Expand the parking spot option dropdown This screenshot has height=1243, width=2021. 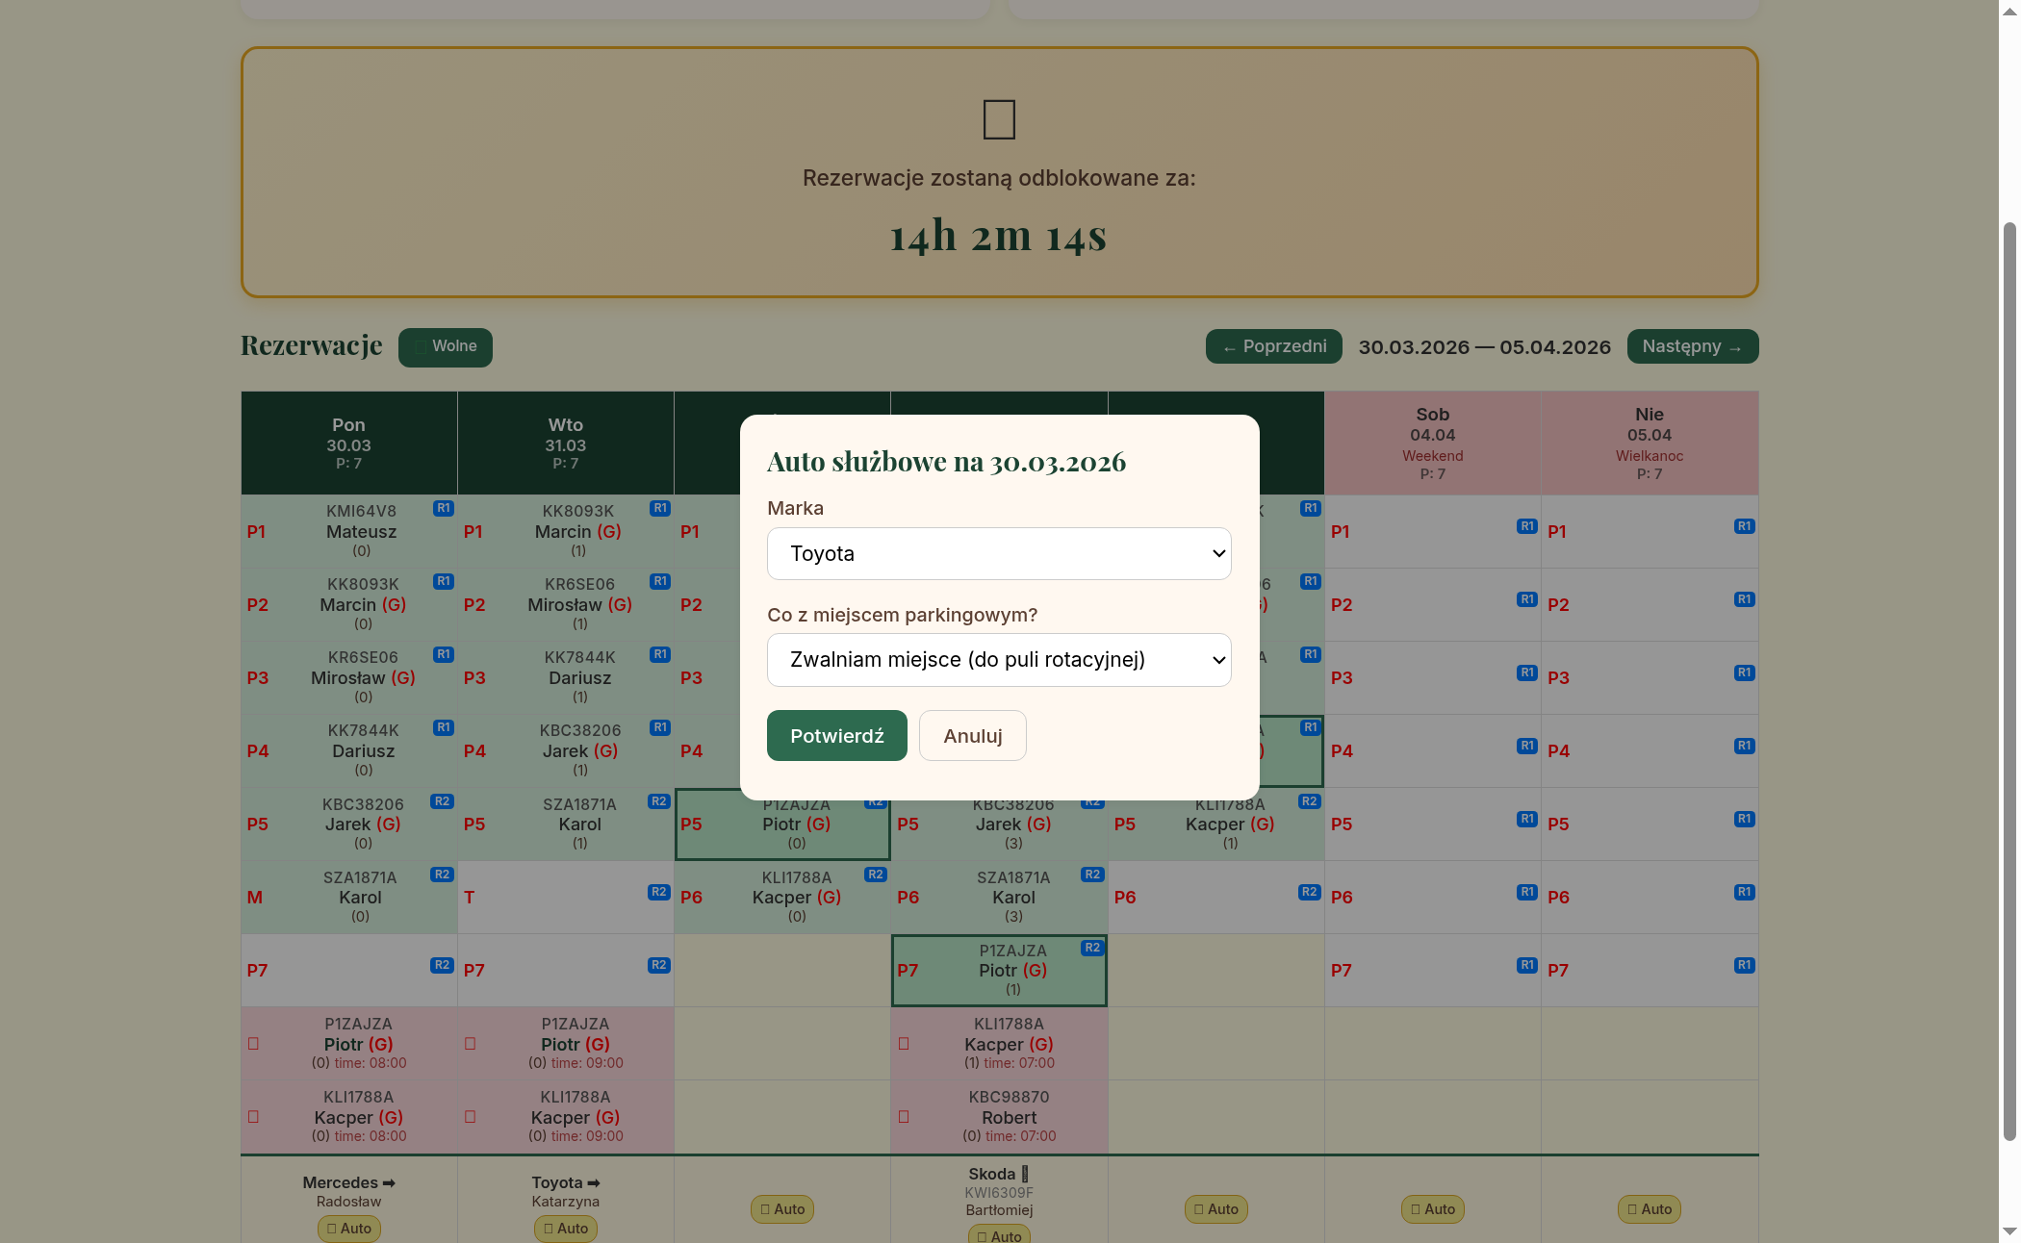998,660
